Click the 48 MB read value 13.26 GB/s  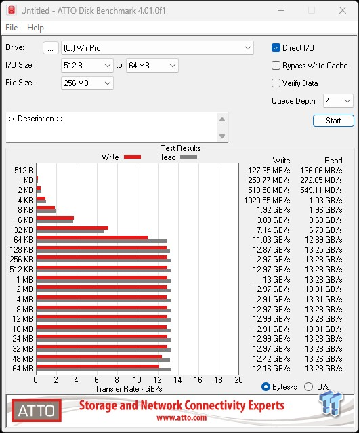pos(324,358)
